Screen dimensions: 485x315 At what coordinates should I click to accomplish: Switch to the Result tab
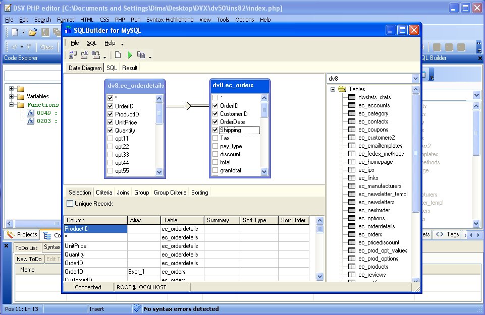(x=130, y=68)
